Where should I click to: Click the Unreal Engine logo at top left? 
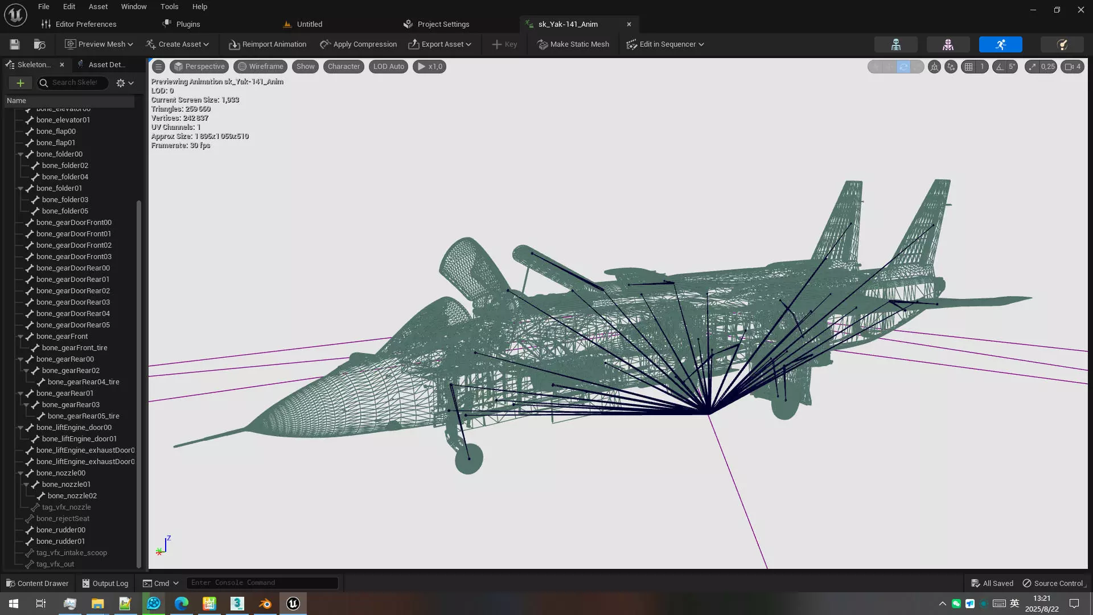point(15,15)
